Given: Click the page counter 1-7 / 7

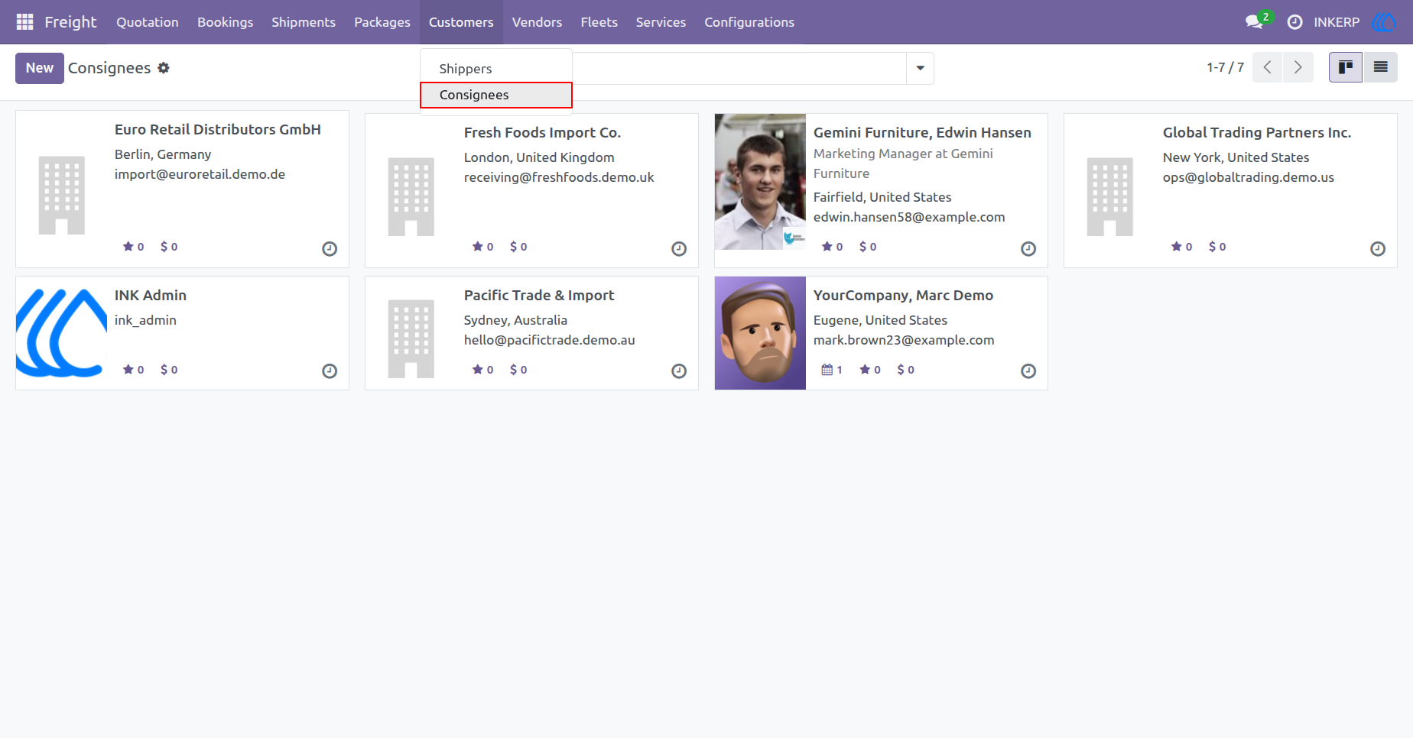Looking at the screenshot, I should [1225, 67].
